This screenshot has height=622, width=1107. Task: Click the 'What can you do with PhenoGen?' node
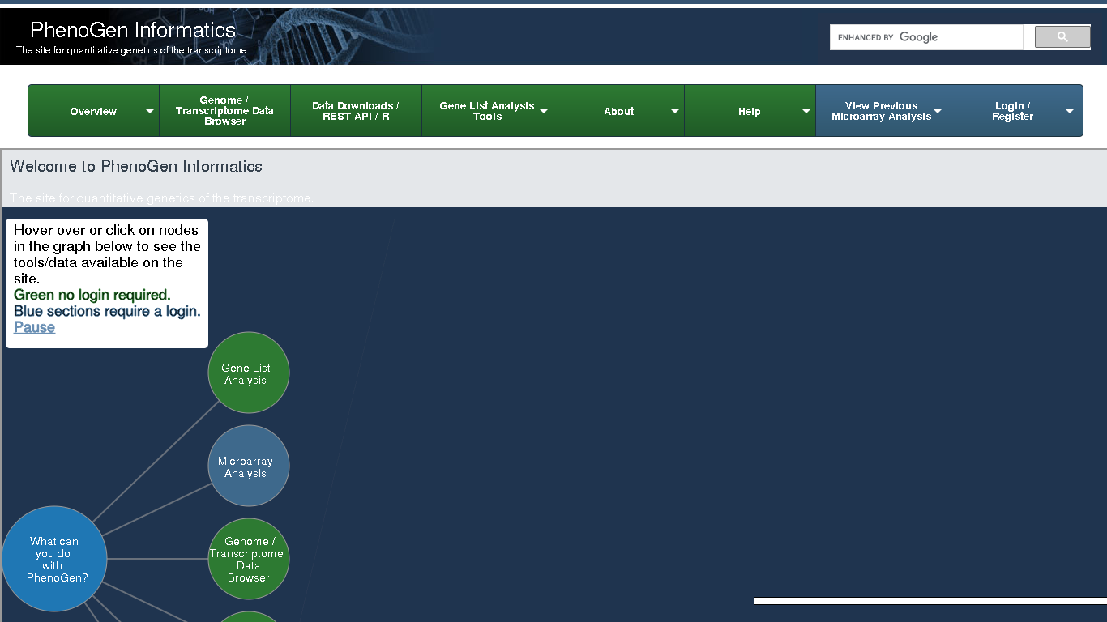(x=54, y=559)
